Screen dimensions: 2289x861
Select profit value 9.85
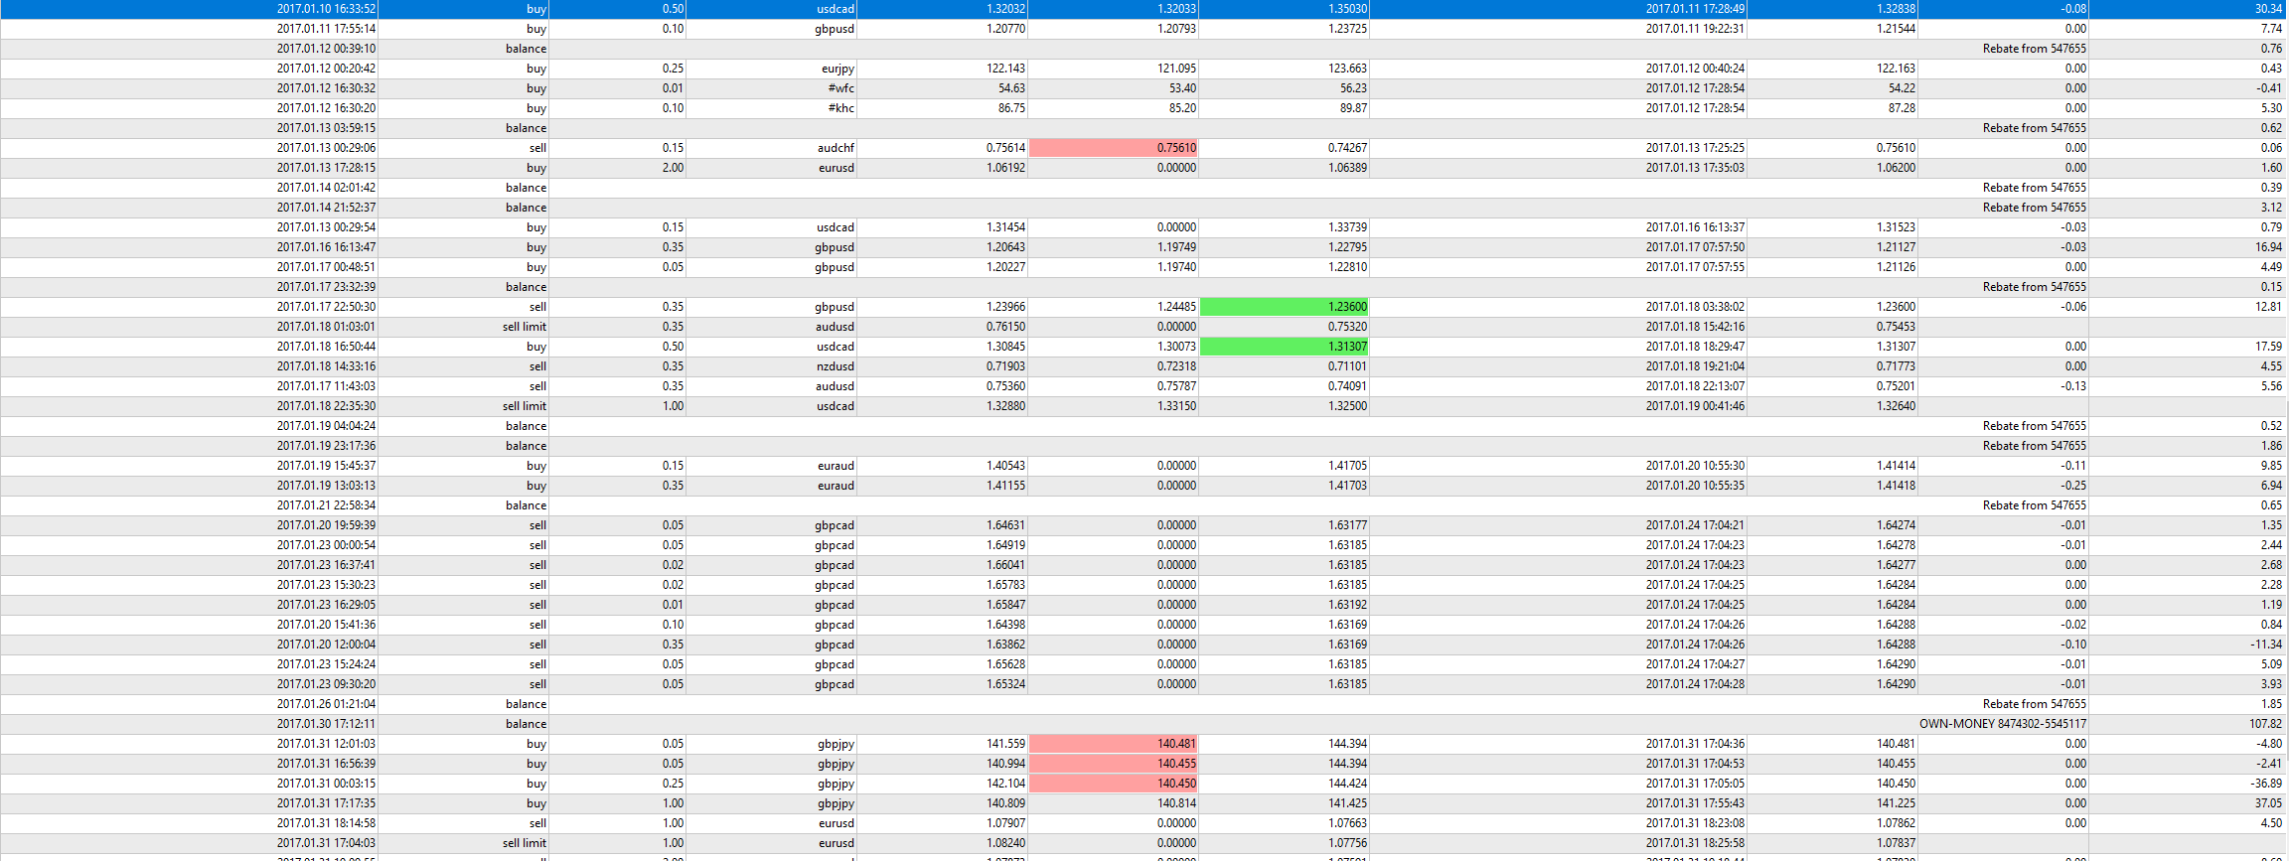[x=2271, y=466]
